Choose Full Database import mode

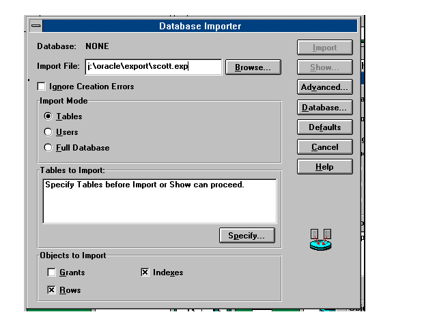coord(48,148)
